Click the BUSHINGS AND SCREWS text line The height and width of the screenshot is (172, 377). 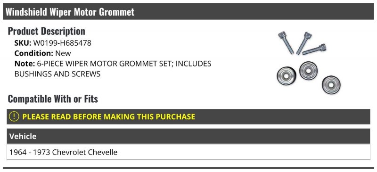point(57,74)
